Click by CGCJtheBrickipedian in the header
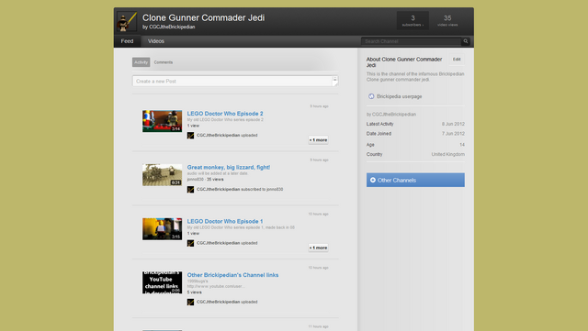588x331 pixels. (169, 27)
